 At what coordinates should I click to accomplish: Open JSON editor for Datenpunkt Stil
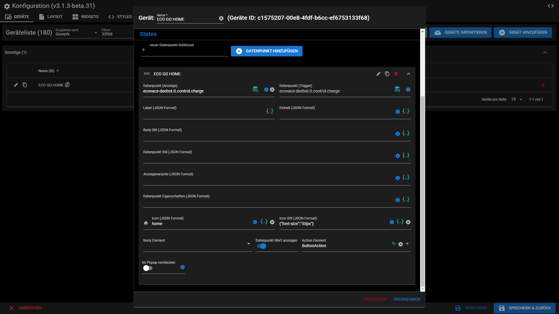[406, 155]
